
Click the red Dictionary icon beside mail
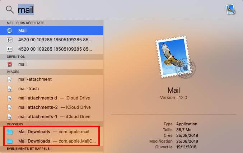(x=10, y=64)
